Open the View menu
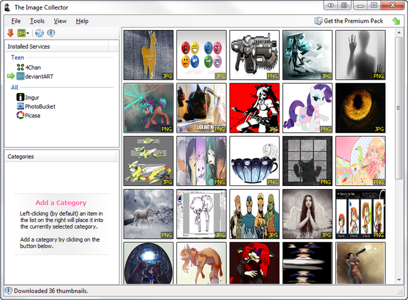This screenshot has width=408, height=300. click(60, 21)
